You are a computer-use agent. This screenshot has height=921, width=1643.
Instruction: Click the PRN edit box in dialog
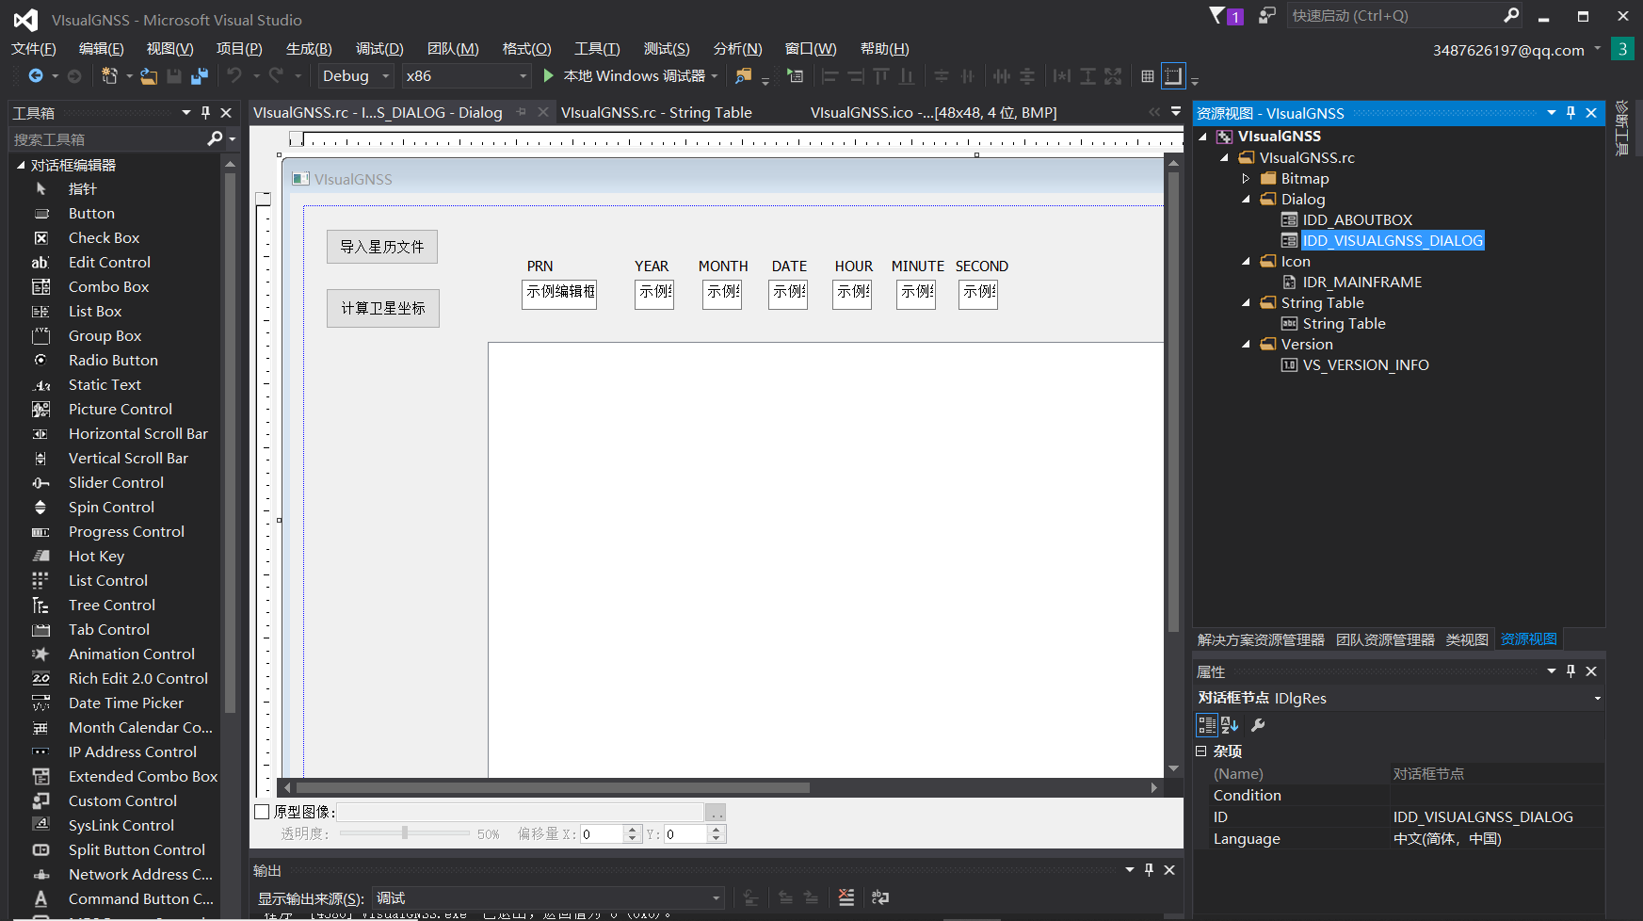[x=559, y=293]
